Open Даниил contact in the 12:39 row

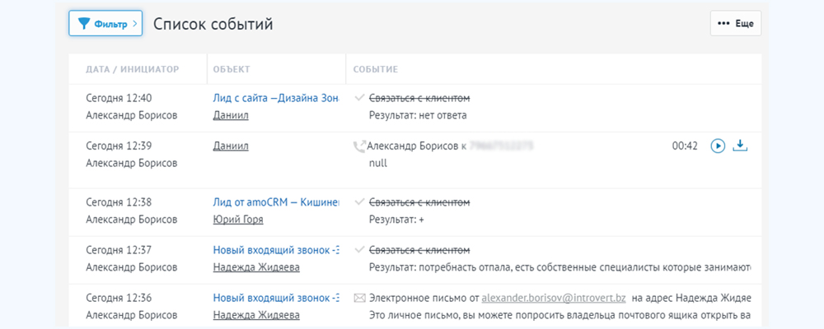click(231, 146)
